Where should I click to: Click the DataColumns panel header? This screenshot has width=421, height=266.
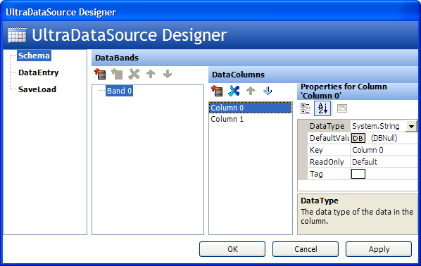point(313,75)
